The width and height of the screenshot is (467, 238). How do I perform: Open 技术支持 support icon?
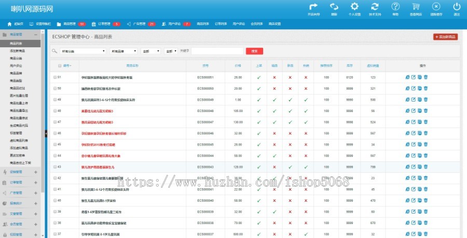tap(375, 7)
